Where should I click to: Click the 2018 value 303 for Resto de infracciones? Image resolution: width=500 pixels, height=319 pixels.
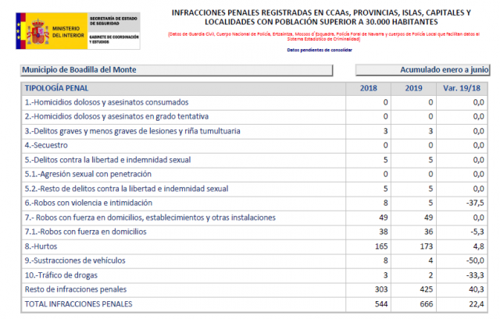pos(381,289)
